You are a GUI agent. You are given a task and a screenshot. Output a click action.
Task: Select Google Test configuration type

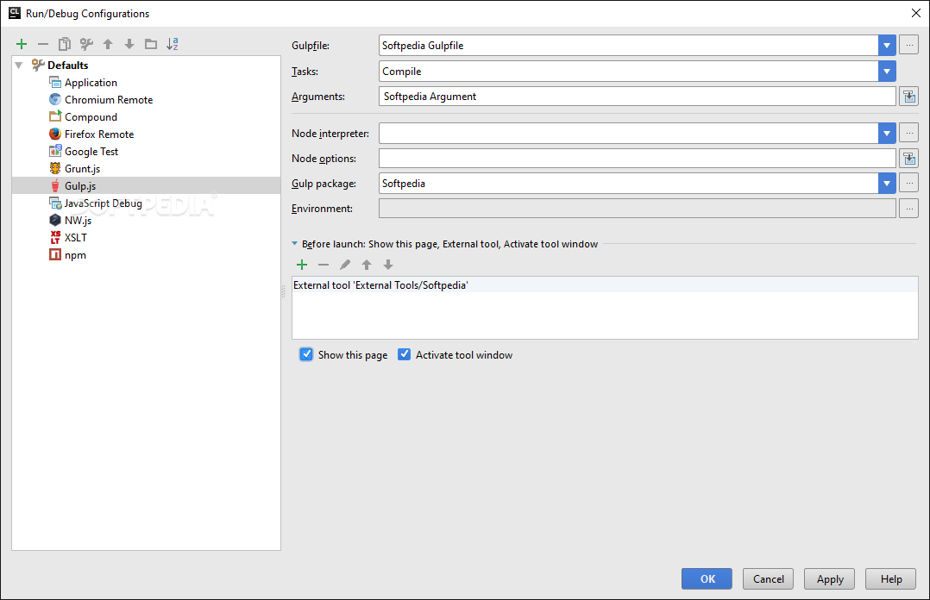point(91,151)
